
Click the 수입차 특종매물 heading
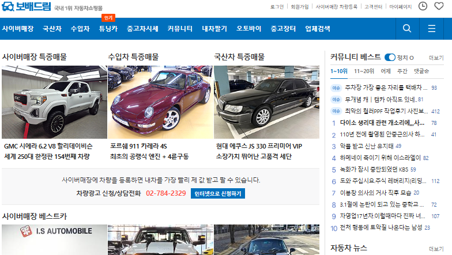point(133,57)
